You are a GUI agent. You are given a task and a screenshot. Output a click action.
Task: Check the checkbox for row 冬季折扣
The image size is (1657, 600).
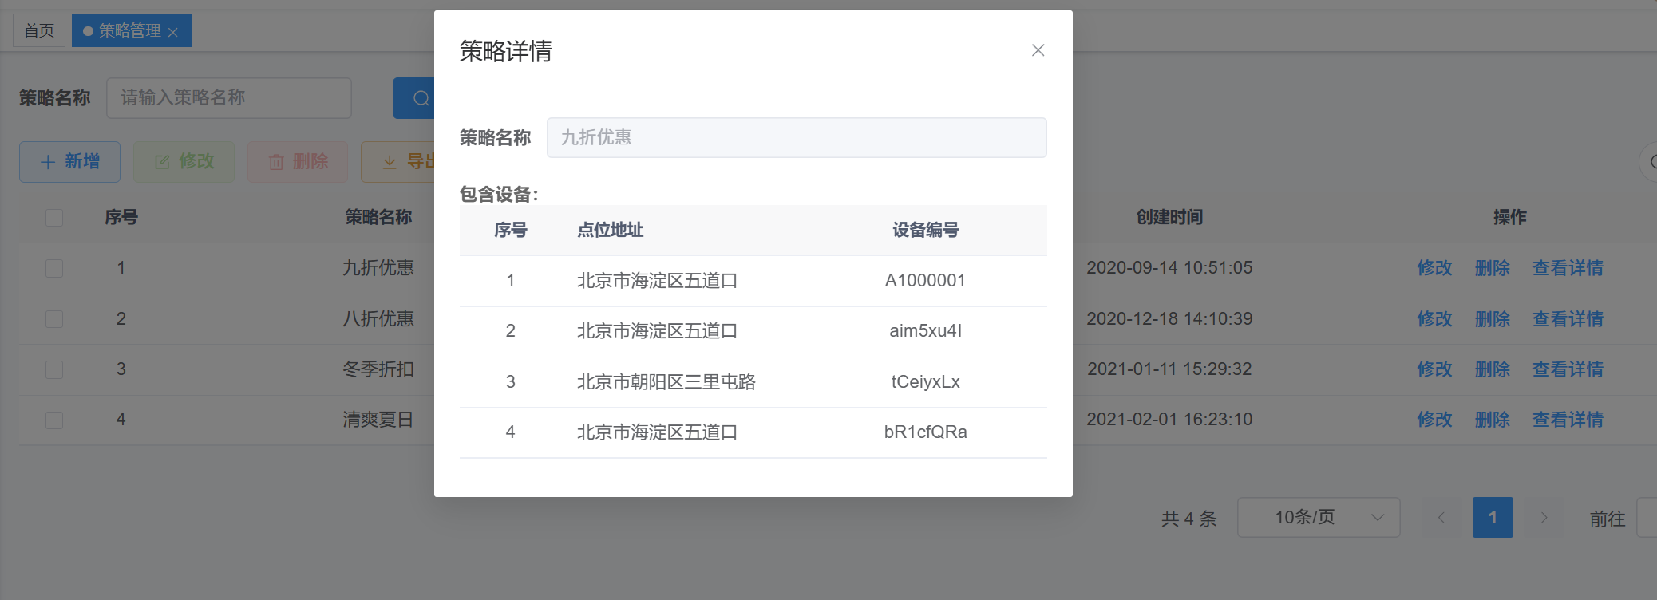[54, 369]
